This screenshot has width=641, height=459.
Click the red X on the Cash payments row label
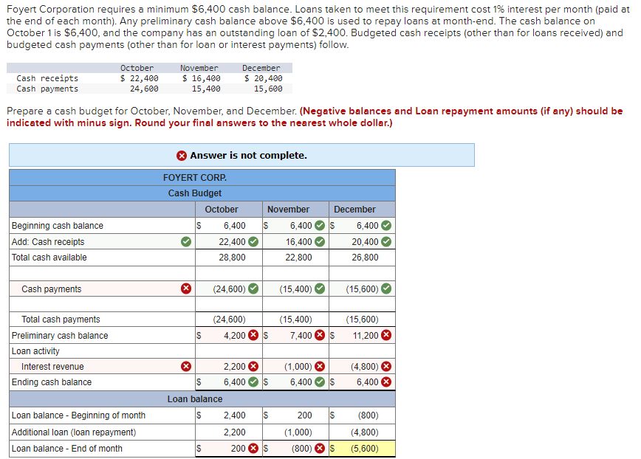point(185,288)
